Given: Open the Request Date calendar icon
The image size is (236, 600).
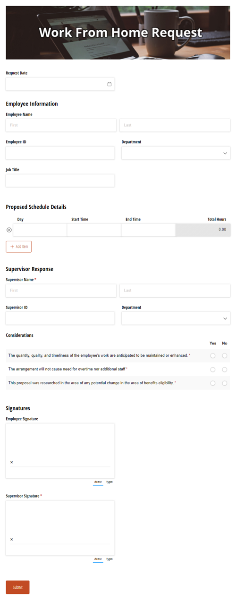Looking at the screenshot, I should 110,84.
